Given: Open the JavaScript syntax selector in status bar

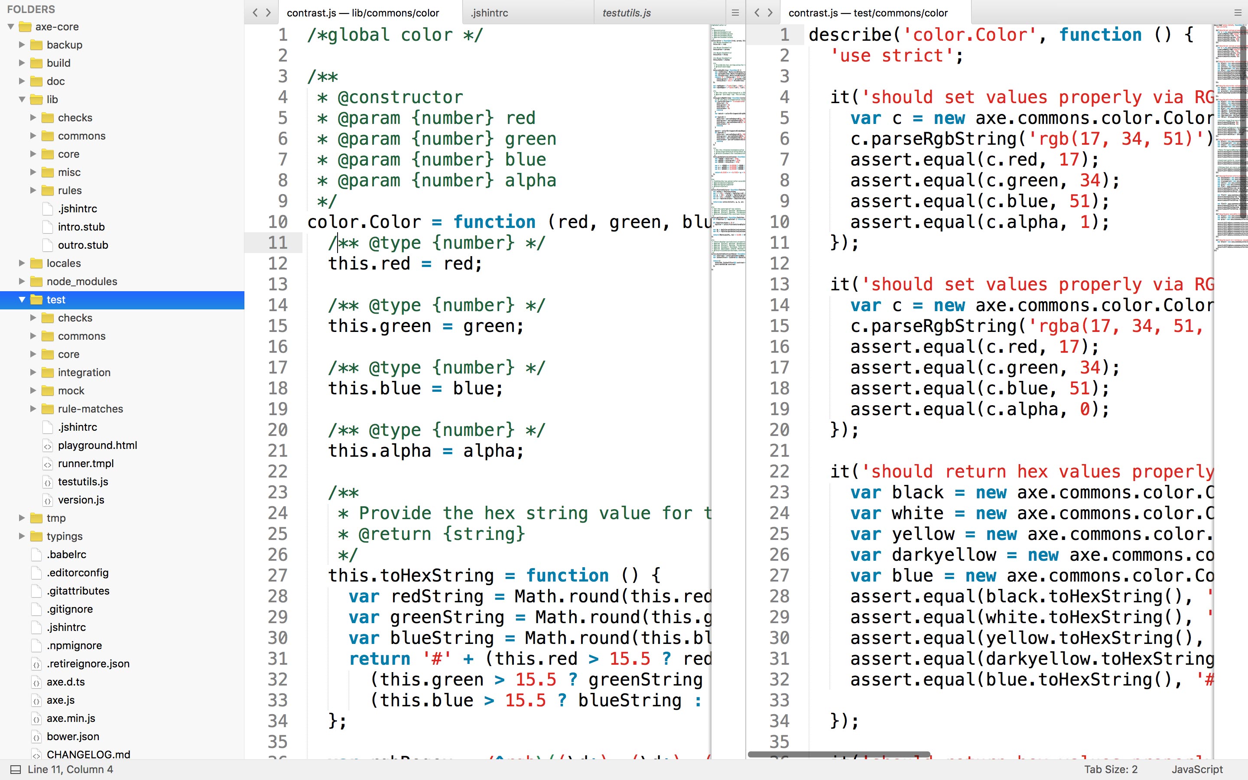Looking at the screenshot, I should click(1197, 769).
